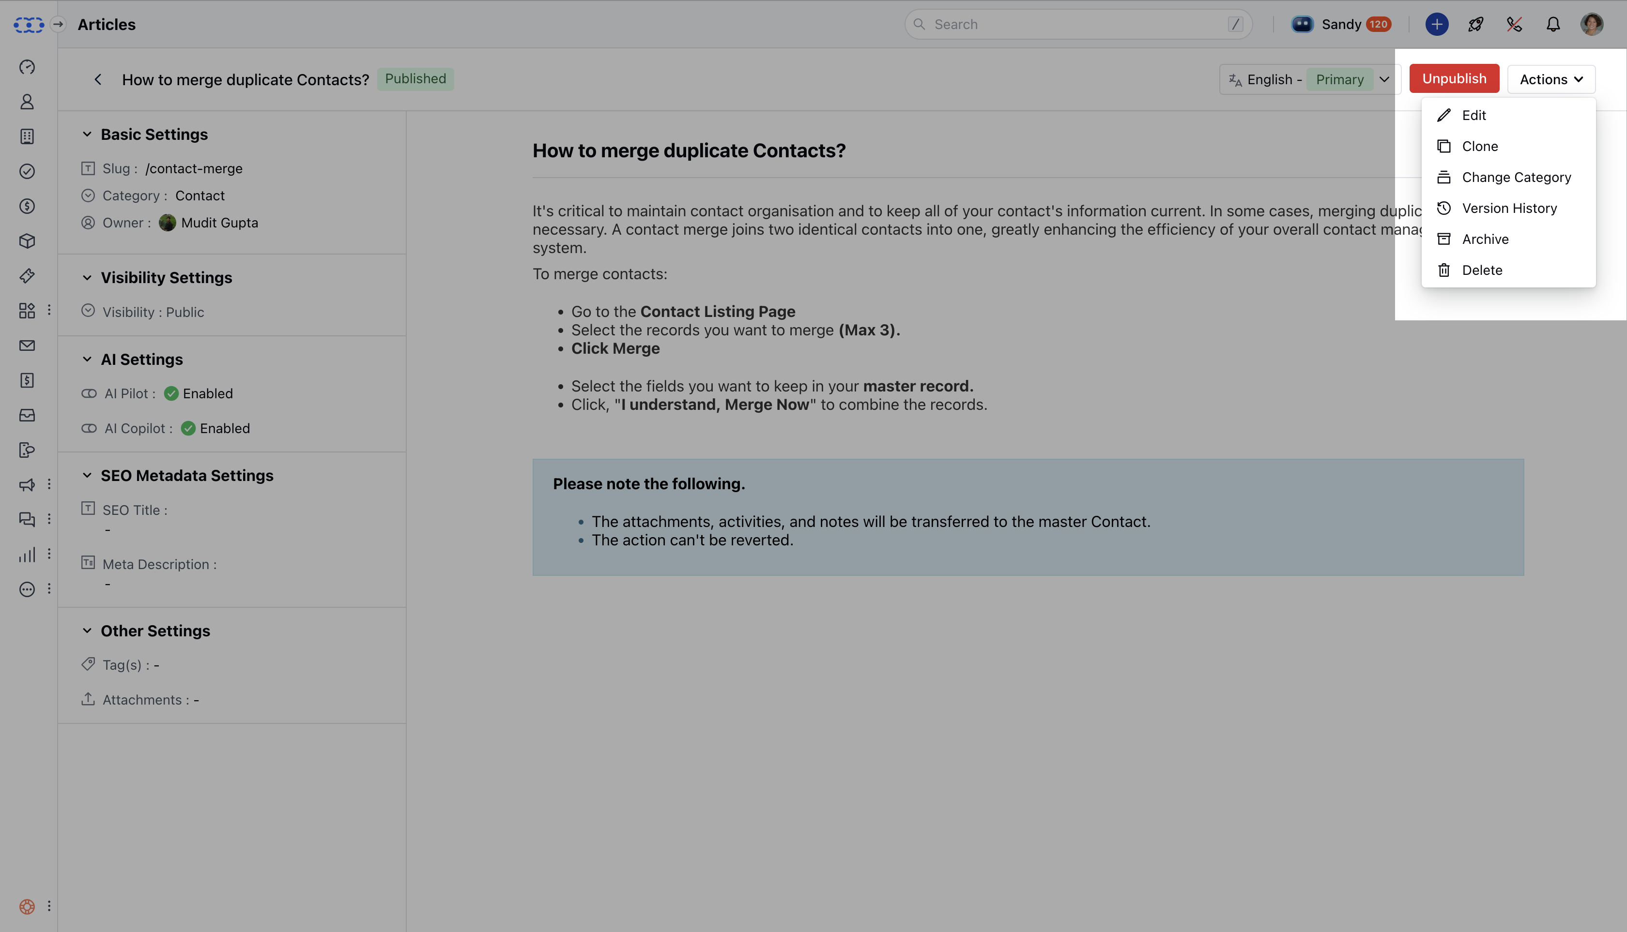The image size is (1627, 932).
Task: Choose Version History in Actions menu
Action: 1508,208
